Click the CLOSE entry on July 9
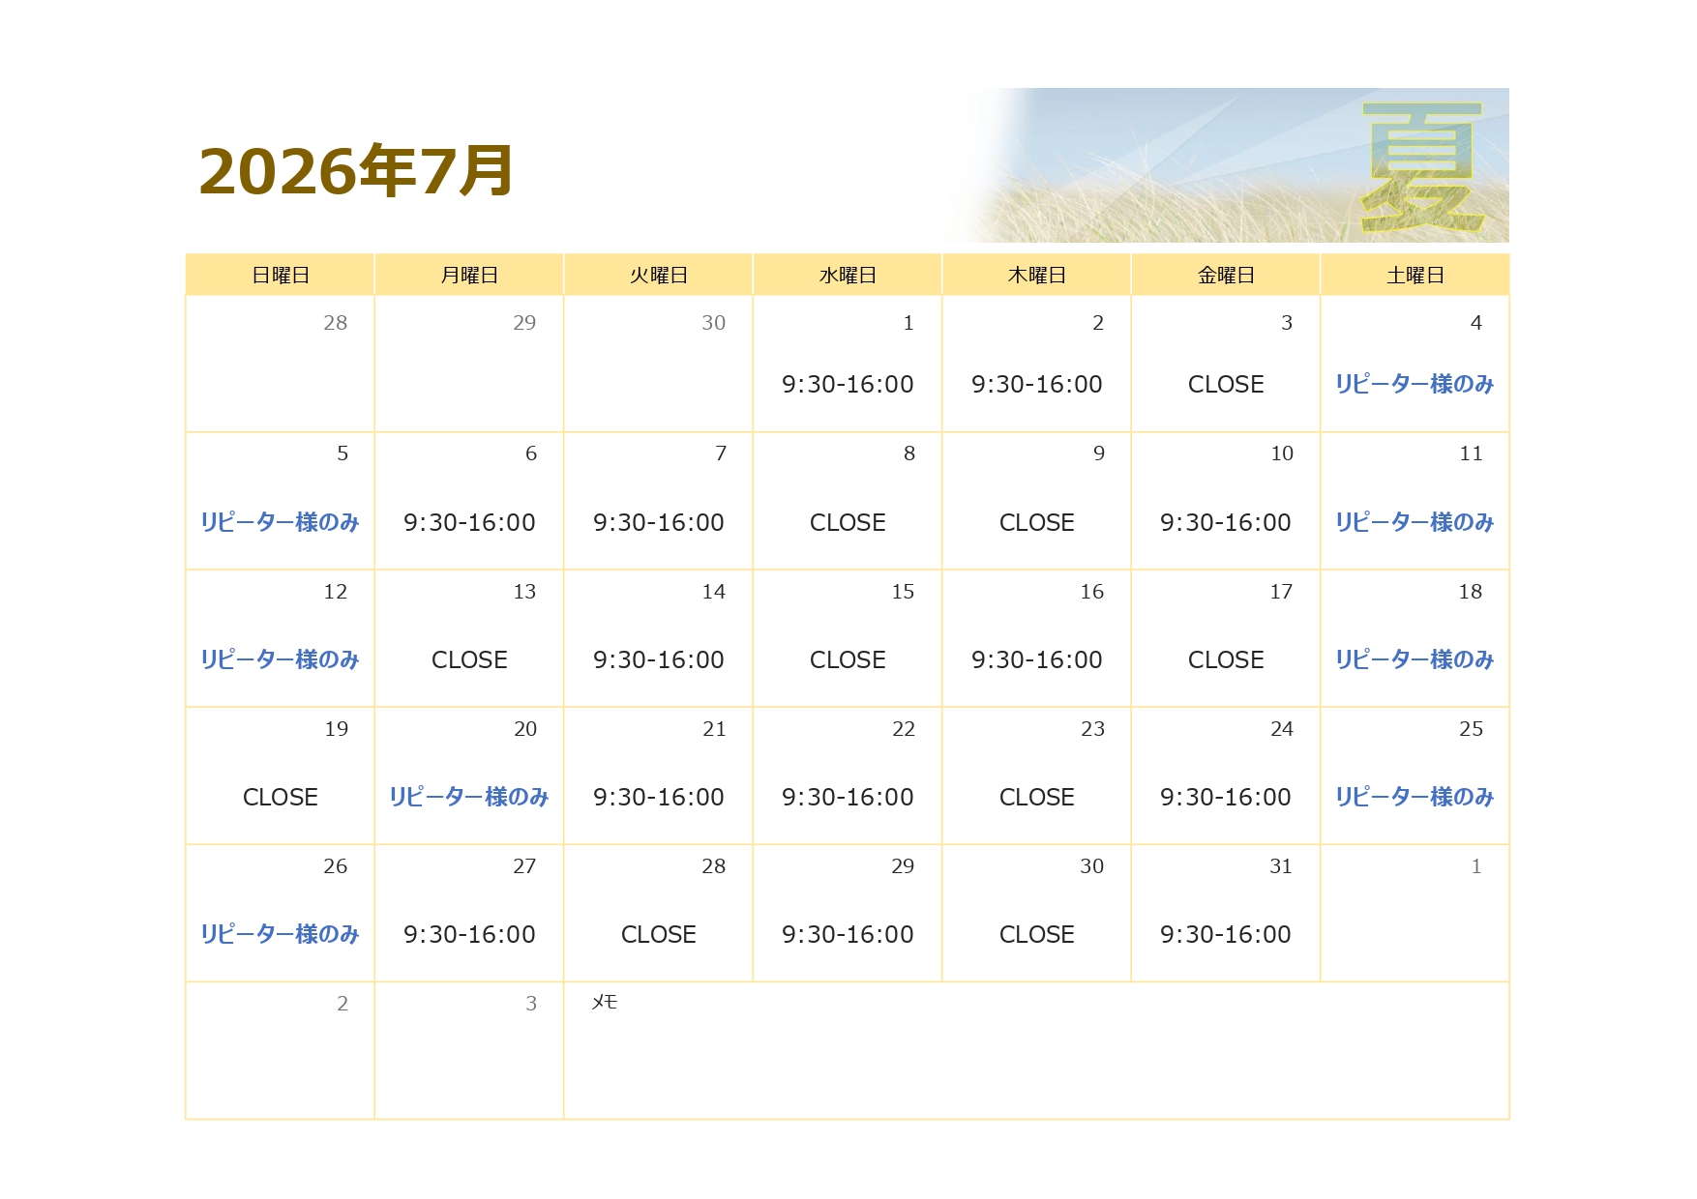Screen dimensions: 1697x1199 [x=1037, y=523]
